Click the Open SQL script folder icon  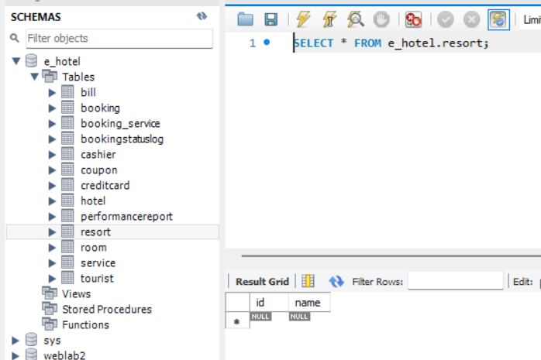pyautogui.click(x=246, y=19)
